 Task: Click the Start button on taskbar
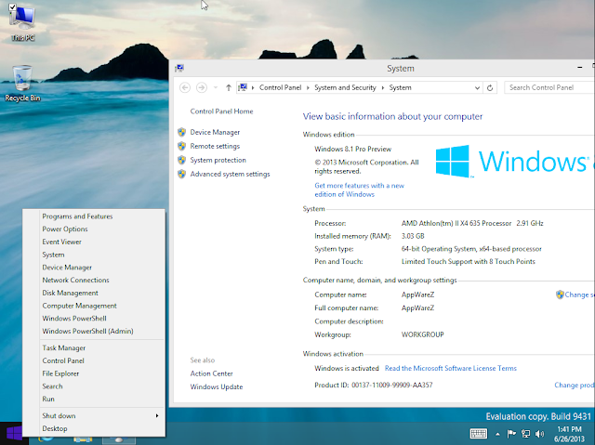(14, 433)
